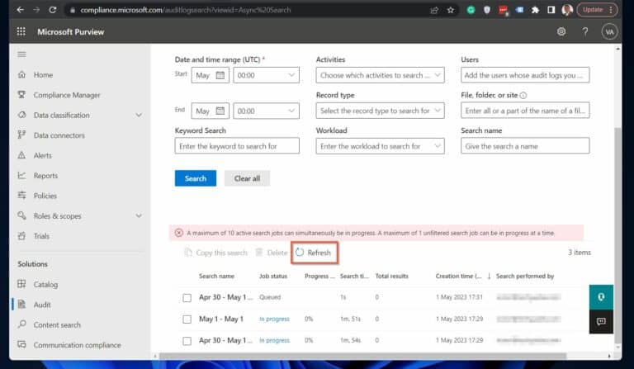
Task: Open May 1 - May 1 search
Action: click(221, 319)
